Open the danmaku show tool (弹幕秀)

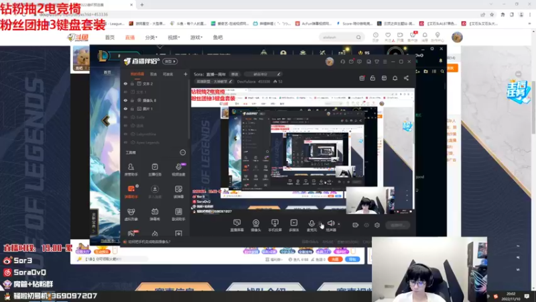pos(155,214)
